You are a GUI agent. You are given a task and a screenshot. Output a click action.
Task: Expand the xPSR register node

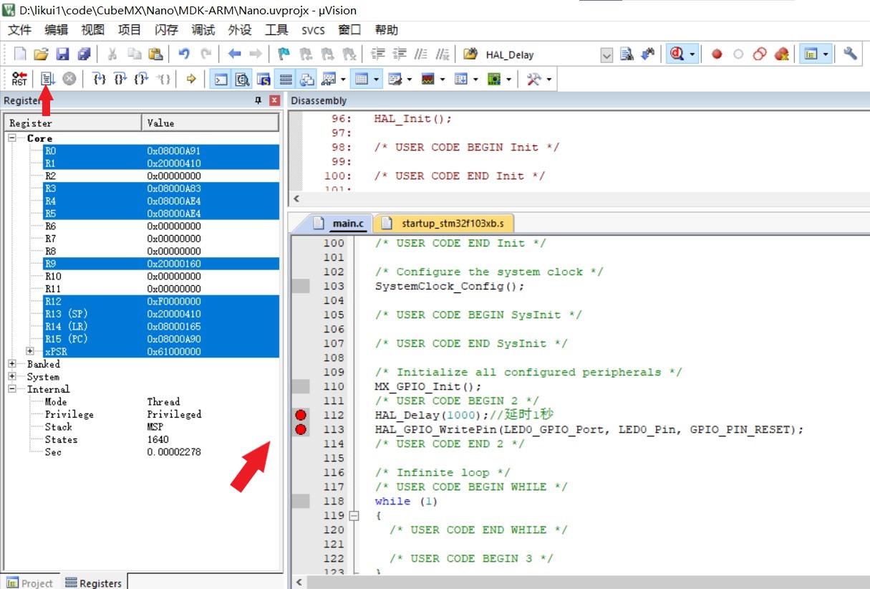click(30, 351)
